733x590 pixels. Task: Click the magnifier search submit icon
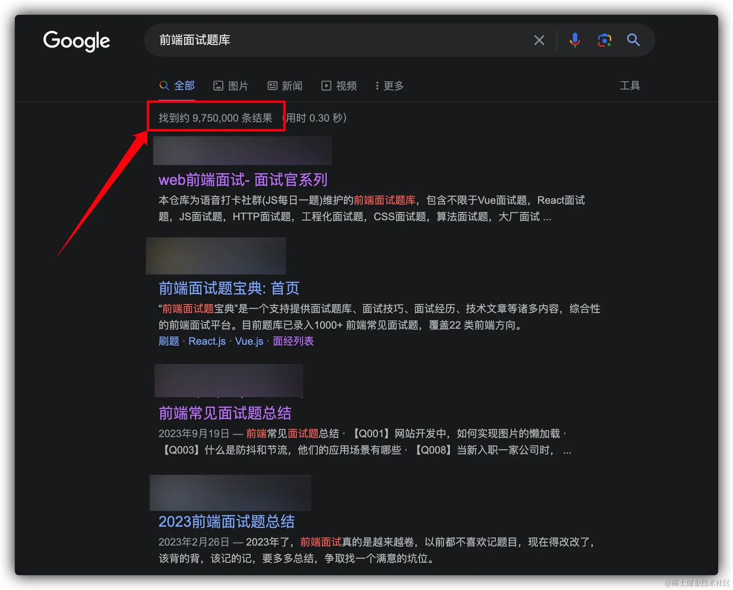click(x=633, y=40)
